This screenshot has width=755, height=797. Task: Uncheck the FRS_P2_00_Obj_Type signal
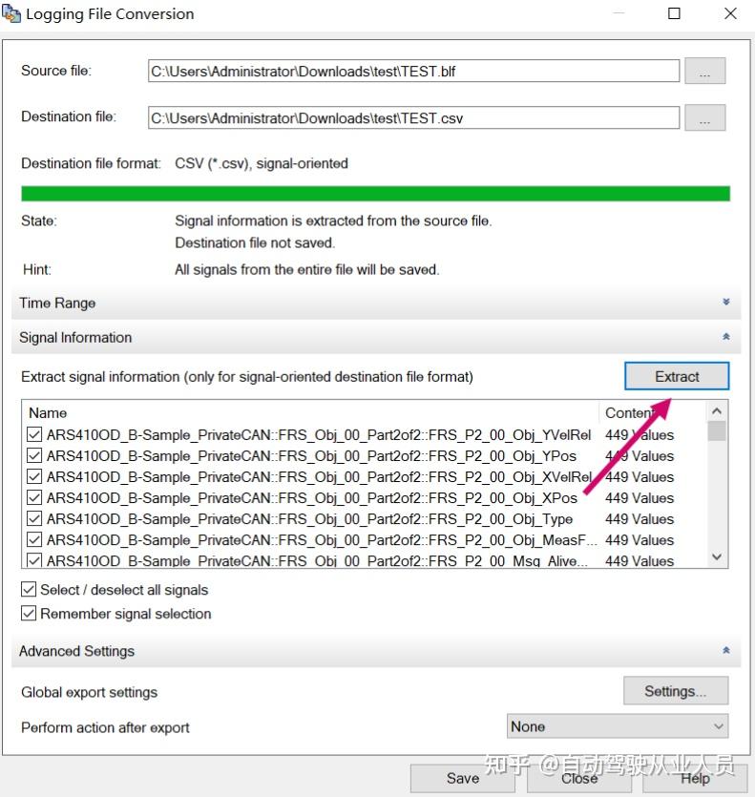point(34,518)
